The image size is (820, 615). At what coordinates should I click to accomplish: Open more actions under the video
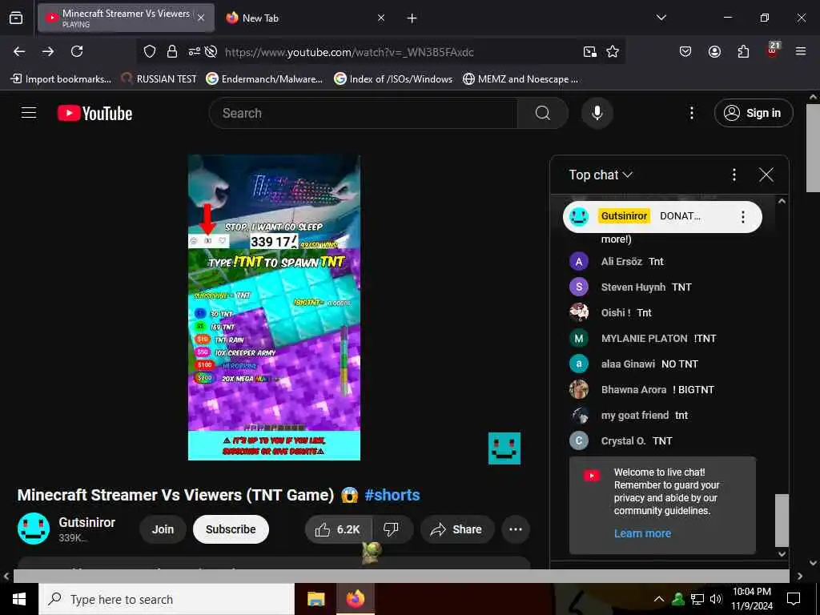[x=516, y=529]
